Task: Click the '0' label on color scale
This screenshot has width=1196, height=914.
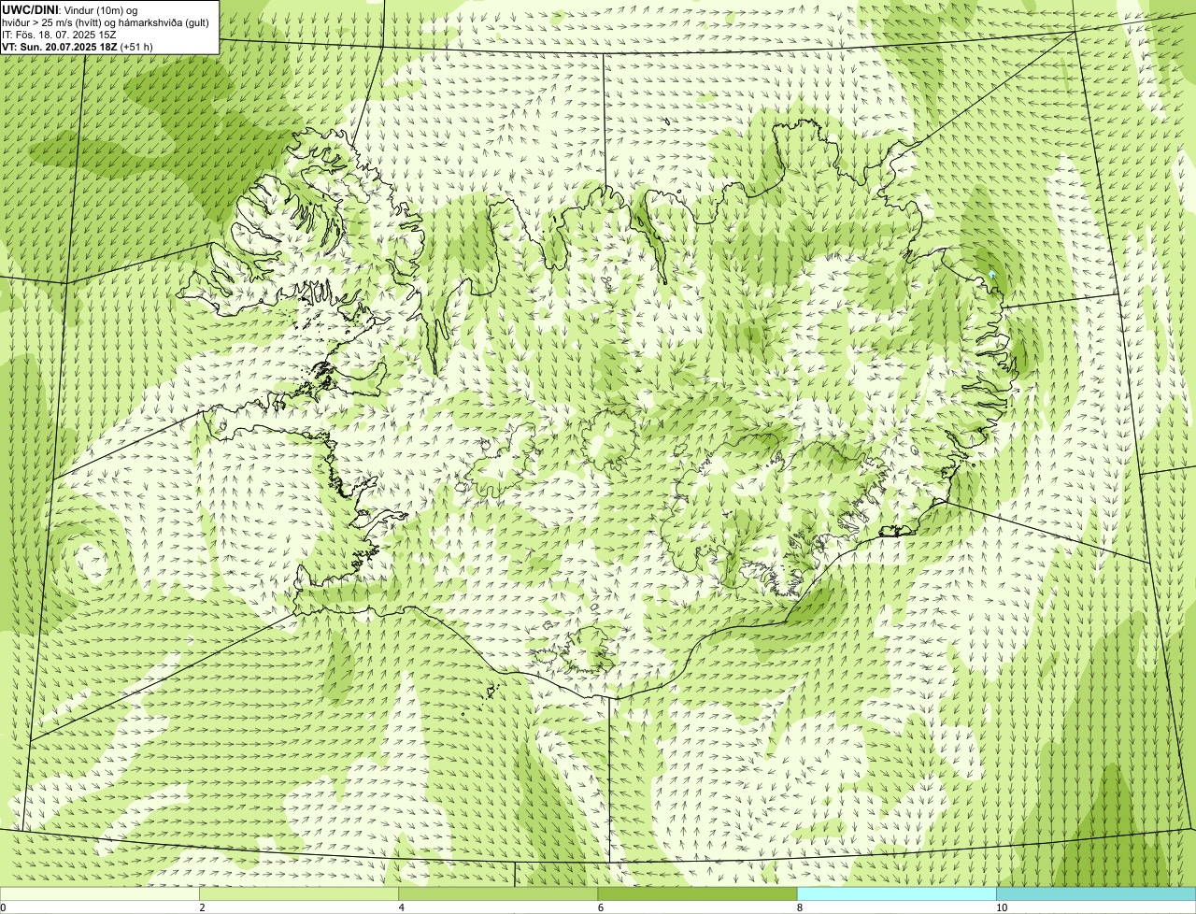Action: [3, 907]
